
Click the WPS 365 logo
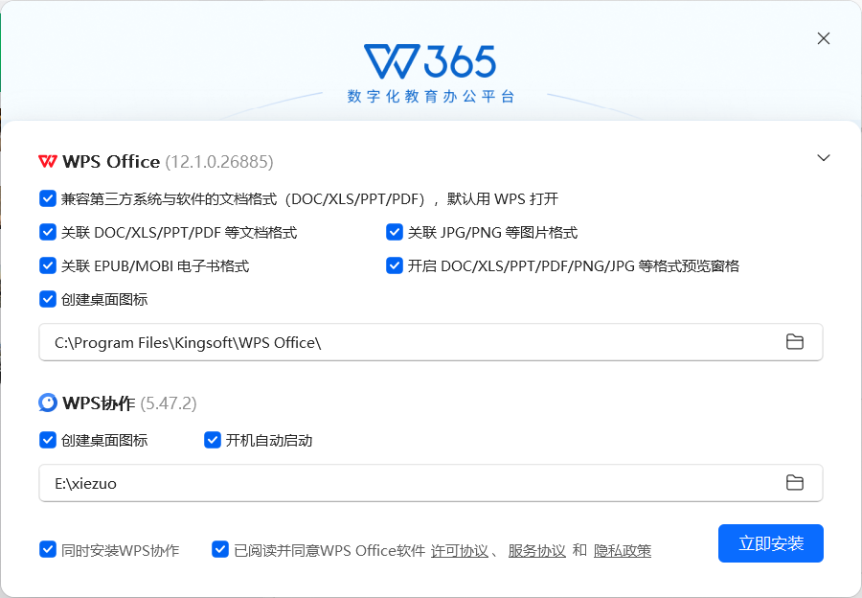click(430, 61)
